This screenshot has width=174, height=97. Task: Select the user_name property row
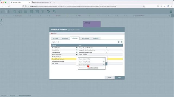tap(64, 64)
